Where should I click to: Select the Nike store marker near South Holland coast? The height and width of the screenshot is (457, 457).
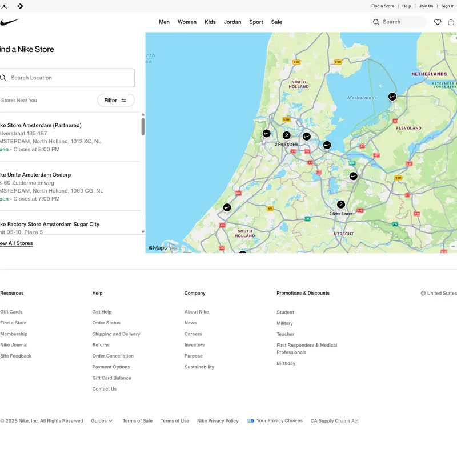(227, 207)
